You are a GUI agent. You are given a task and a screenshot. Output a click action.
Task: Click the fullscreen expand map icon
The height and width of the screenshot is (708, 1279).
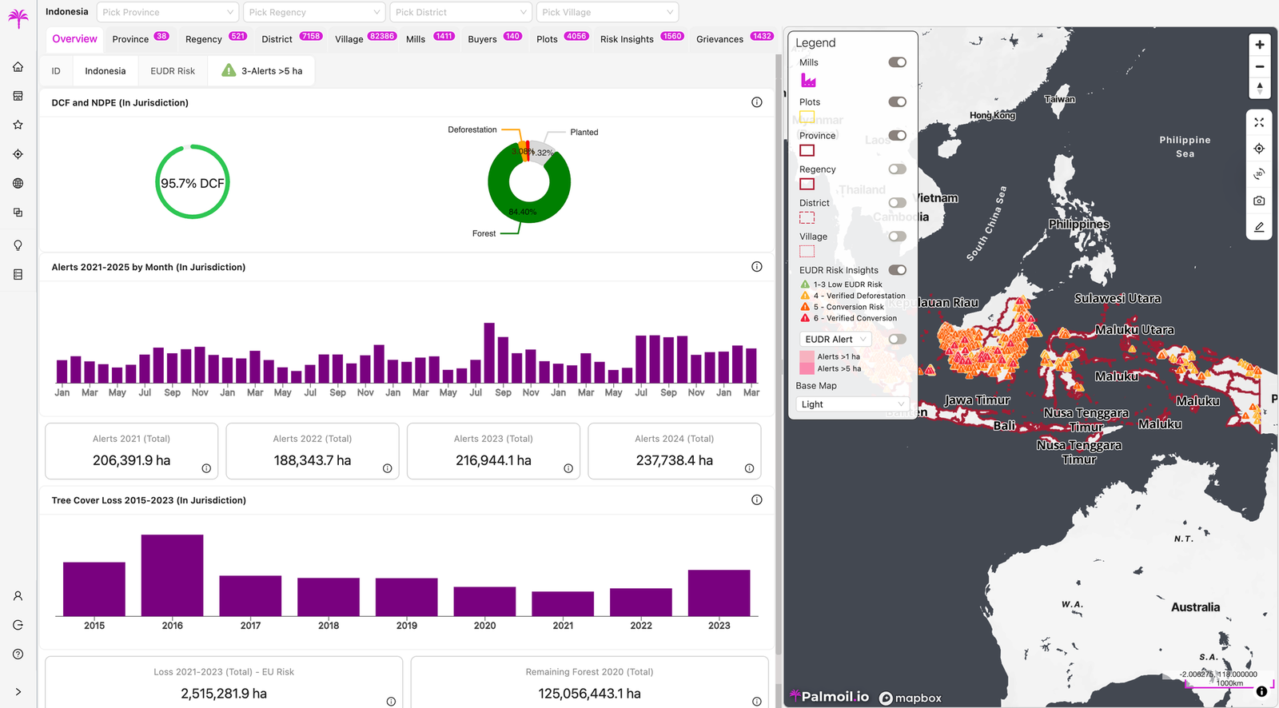tap(1259, 122)
